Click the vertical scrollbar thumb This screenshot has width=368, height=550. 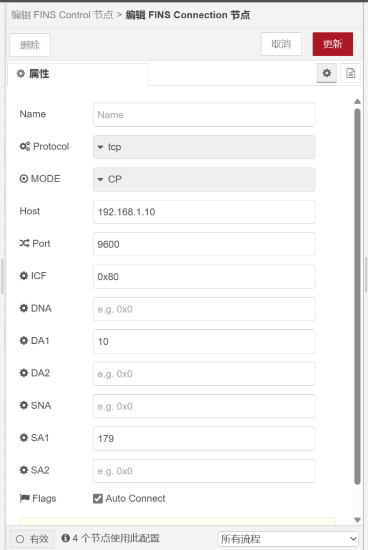pyautogui.click(x=357, y=295)
